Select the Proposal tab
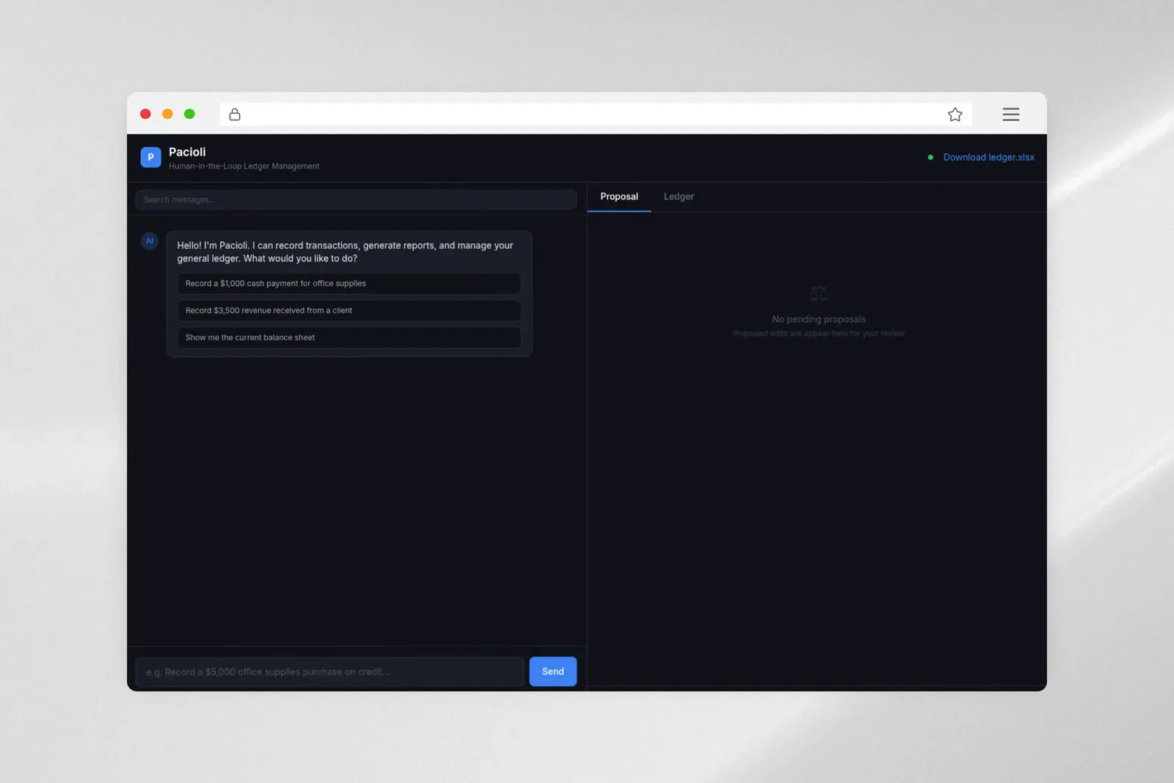This screenshot has height=783, width=1174. pos(619,197)
